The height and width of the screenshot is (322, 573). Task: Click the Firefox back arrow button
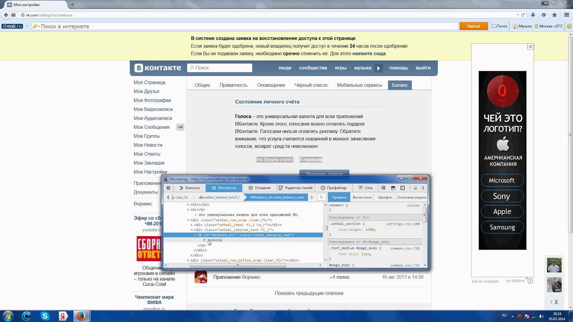pyautogui.click(x=6, y=15)
